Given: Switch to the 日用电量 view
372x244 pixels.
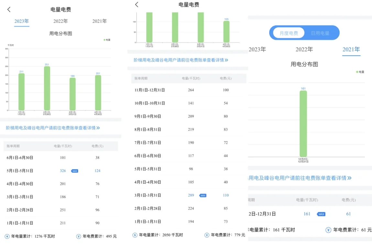Looking at the screenshot, I should pyautogui.click(x=320, y=33).
